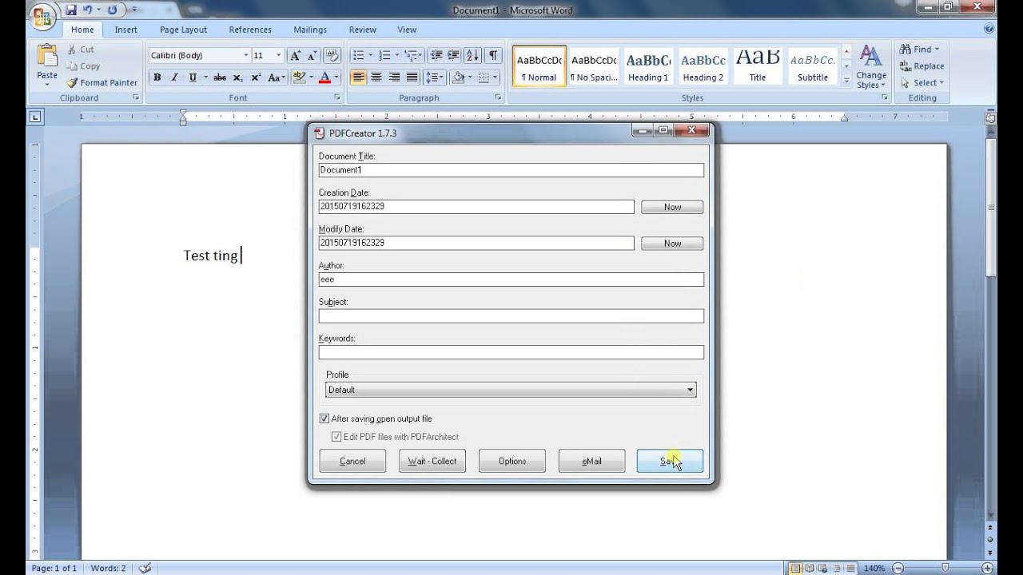Open the Page Layout ribbon tab

183,30
